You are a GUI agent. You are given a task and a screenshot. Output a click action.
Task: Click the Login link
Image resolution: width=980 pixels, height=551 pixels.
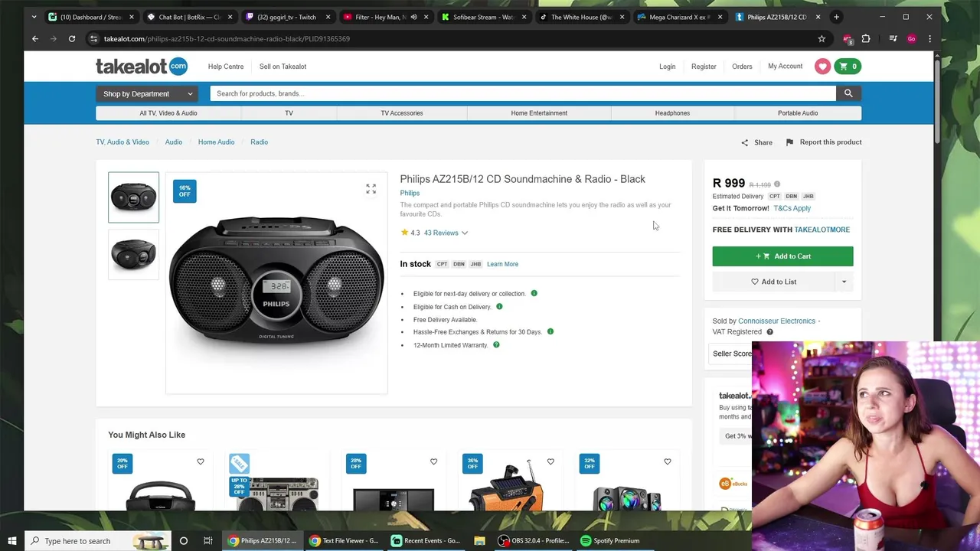pyautogui.click(x=668, y=67)
